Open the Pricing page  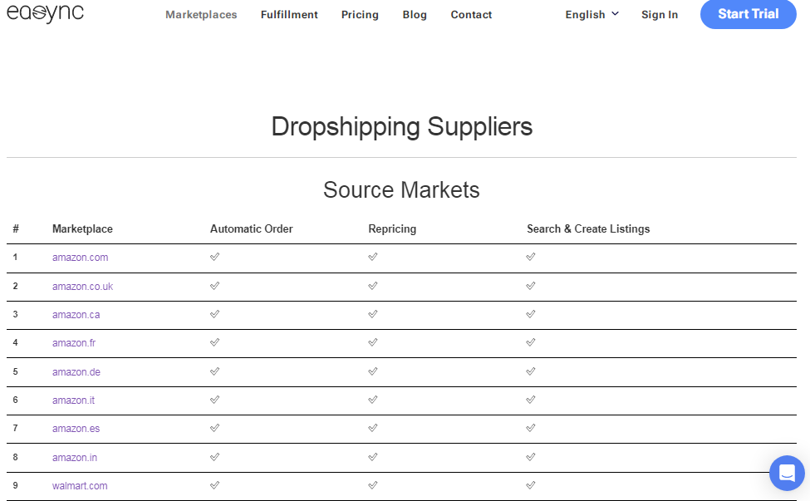360,14
